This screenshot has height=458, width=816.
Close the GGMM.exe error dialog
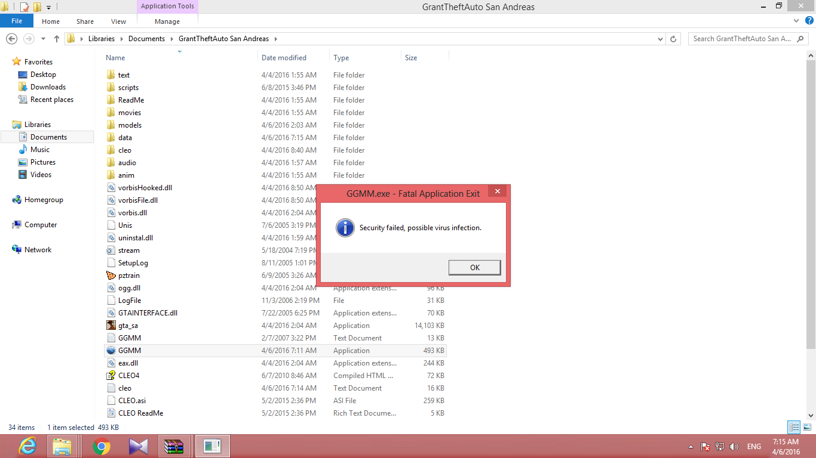[x=497, y=191]
